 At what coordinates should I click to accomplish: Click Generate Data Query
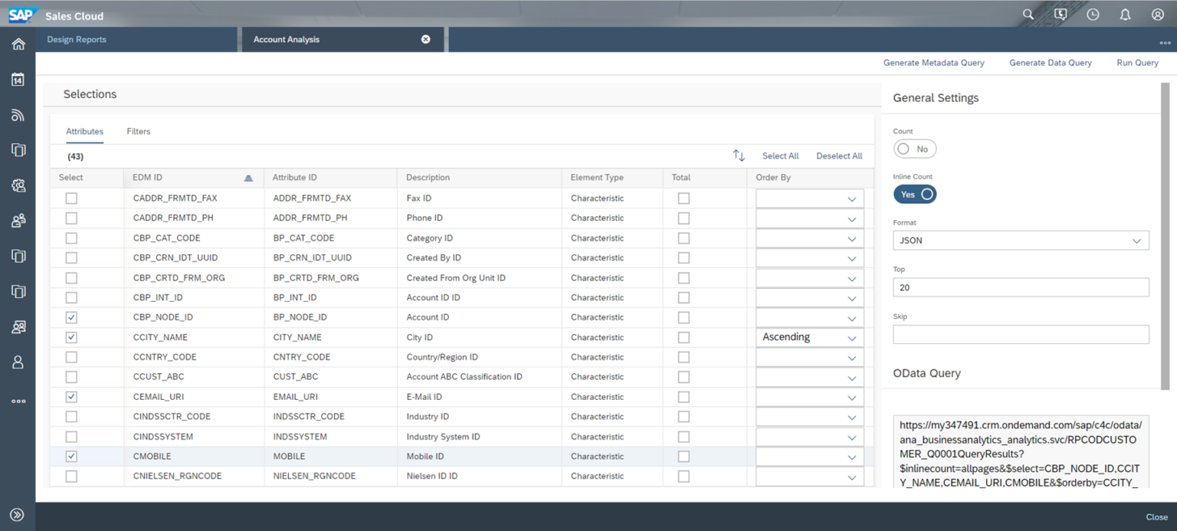pos(1050,63)
